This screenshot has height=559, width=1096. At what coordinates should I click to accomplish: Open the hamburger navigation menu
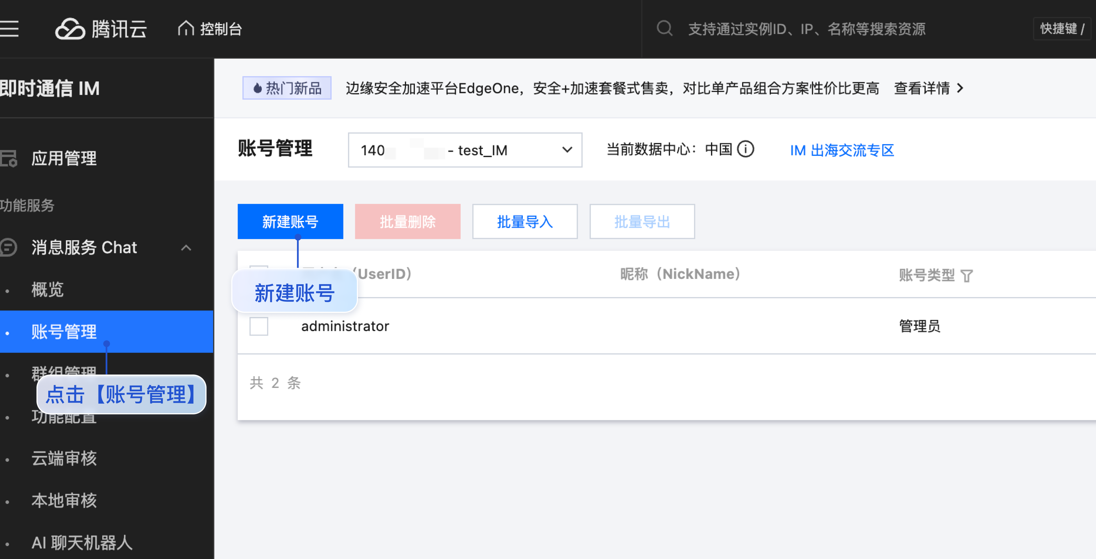click(x=9, y=29)
